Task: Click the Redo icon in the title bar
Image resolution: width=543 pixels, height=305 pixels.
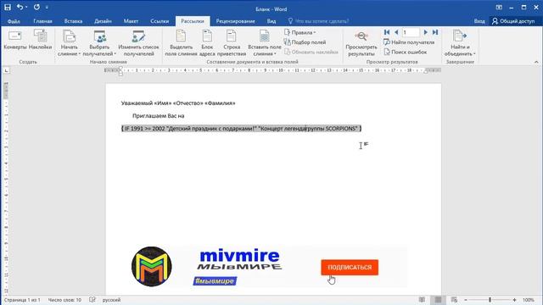Action: [x=36, y=8]
